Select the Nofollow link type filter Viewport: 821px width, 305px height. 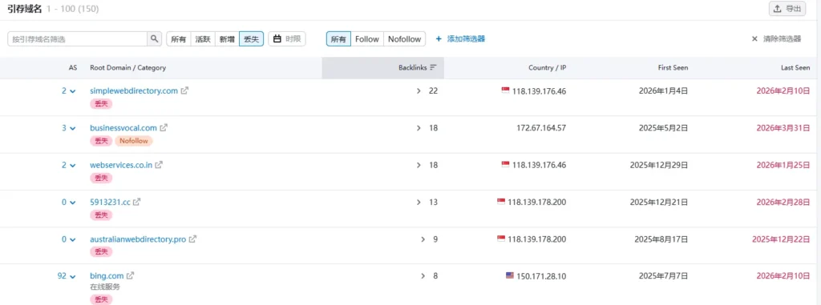404,39
